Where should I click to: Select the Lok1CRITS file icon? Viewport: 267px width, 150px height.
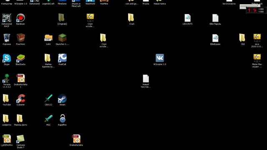[187, 18]
